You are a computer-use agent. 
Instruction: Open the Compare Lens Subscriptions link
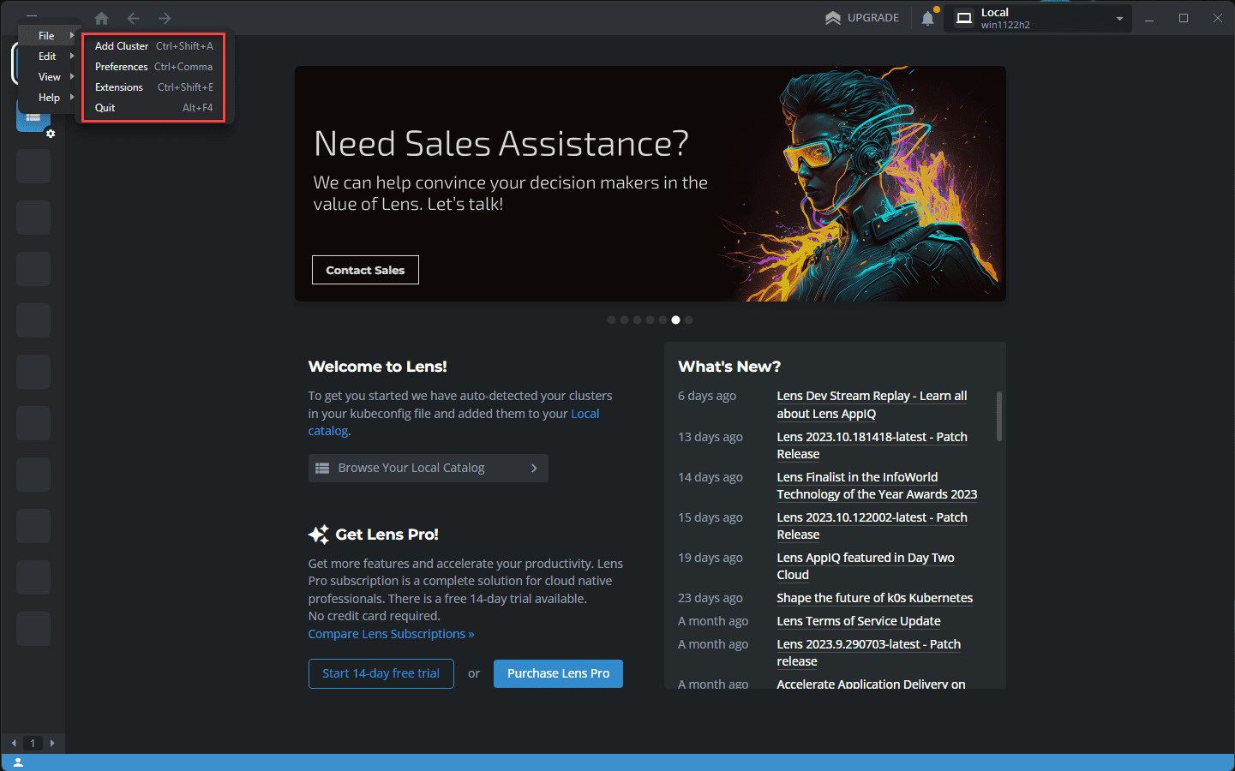pyautogui.click(x=391, y=634)
